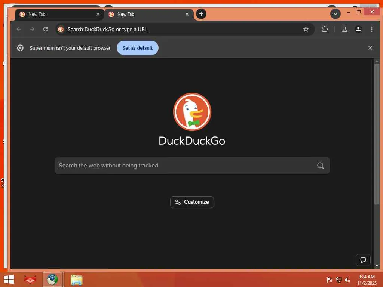Viewport: 383px width, 287px height.
Task: Open the tab search dropdown arrow
Action: click(335, 14)
